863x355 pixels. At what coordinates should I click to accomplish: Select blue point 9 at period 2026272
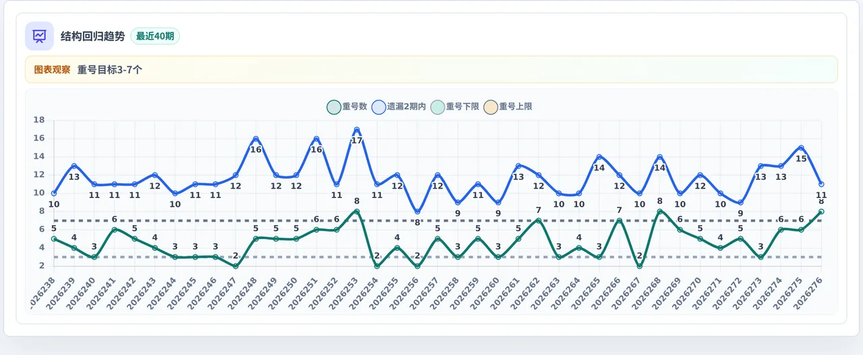[740, 203]
